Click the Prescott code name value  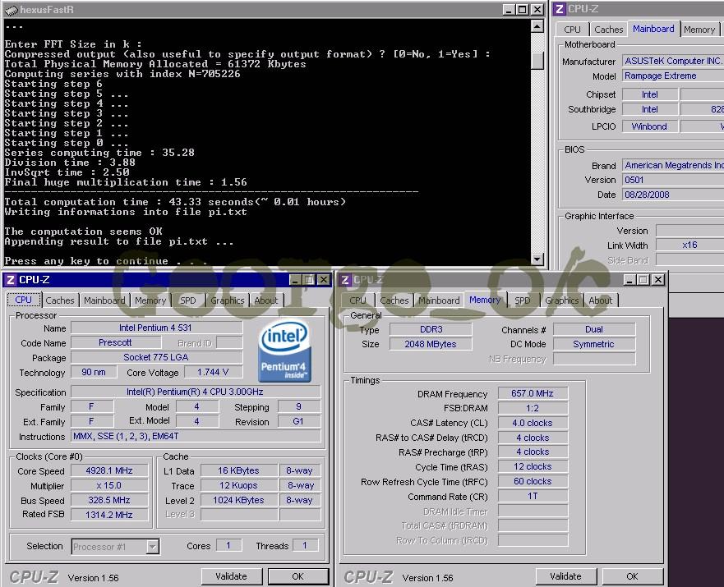(x=115, y=342)
